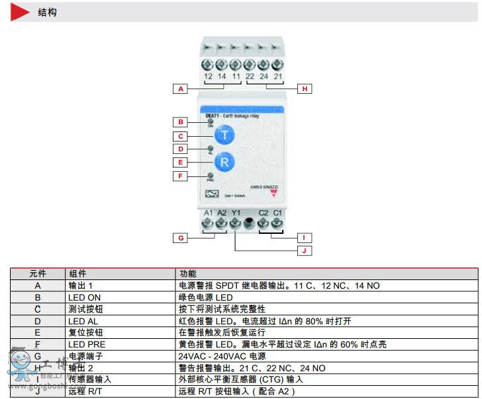Click callout label I in the diagram
The height and width of the screenshot is (399, 482).
click(x=305, y=237)
